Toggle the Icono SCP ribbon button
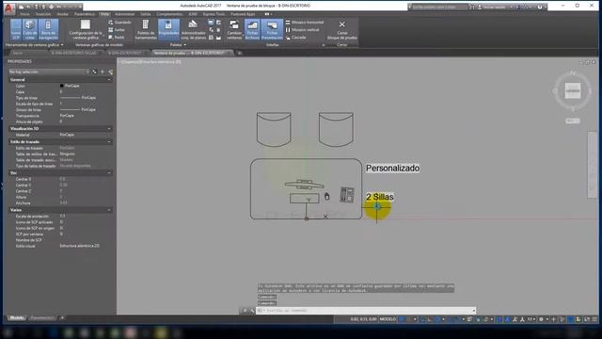This screenshot has width=602, height=339. coord(16,29)
